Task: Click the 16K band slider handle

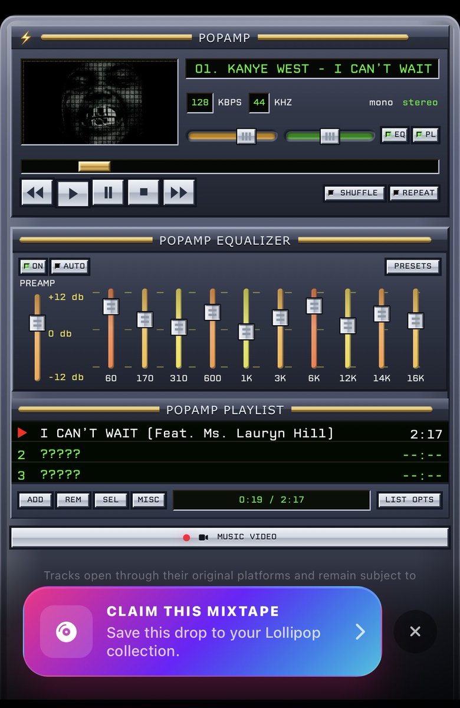Action: pyautogui.click(x=416, y=321)
